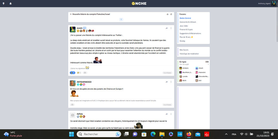Open the three-dot menu on AnFata's post
The image size is (278, 139).
coord(171,114)
